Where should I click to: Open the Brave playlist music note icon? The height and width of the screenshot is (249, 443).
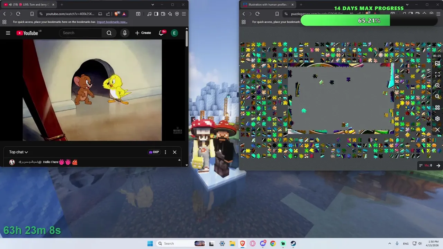149,14
